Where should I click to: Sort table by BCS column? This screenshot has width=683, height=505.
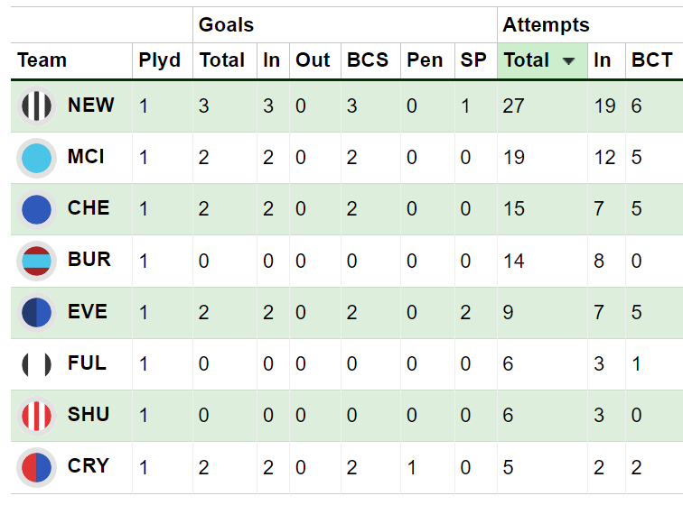click(x=368, y=60)
